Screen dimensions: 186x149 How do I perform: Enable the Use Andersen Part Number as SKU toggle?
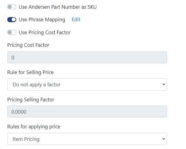pos(12,7)
